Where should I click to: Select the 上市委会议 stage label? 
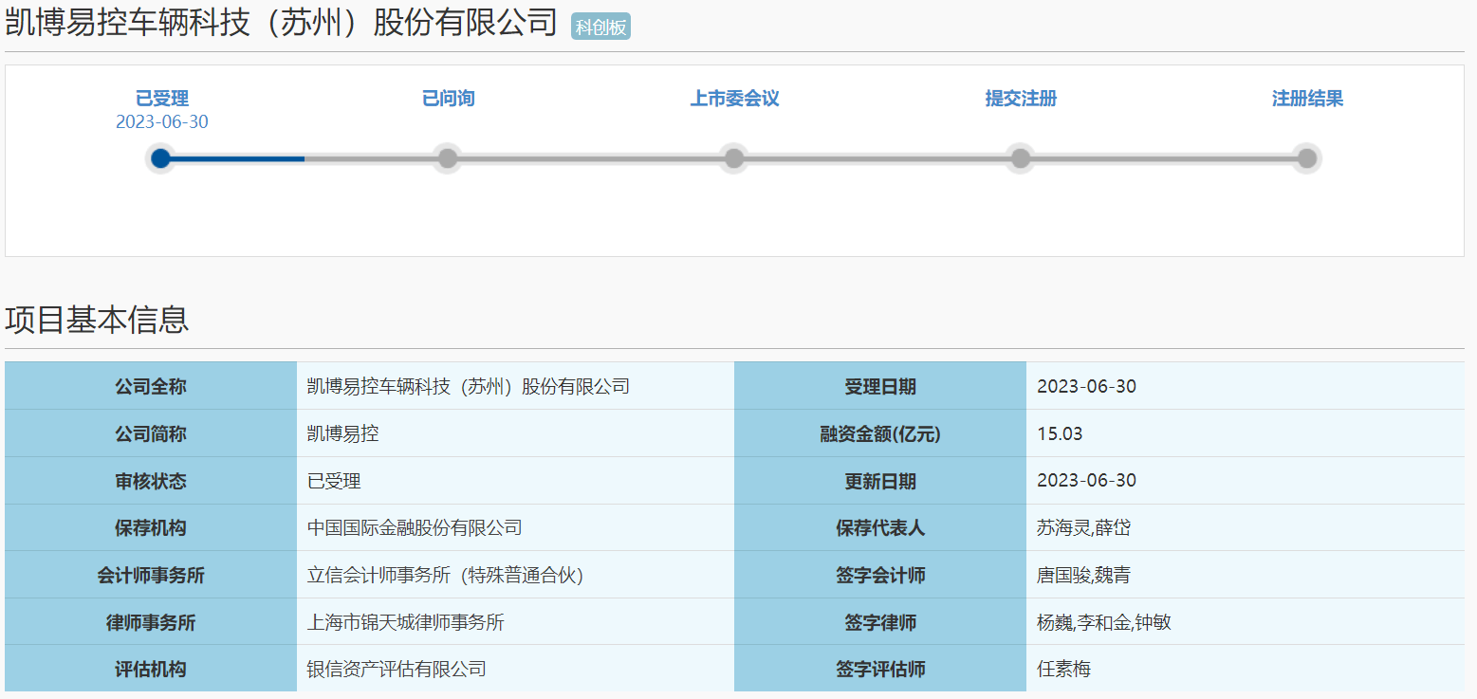[x=734, y=99]
